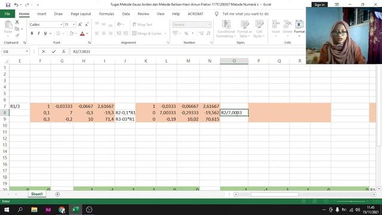Open the Name Box dropdown arrow
382x215 pixels.
pyautogui.click(x=27, y=51)
